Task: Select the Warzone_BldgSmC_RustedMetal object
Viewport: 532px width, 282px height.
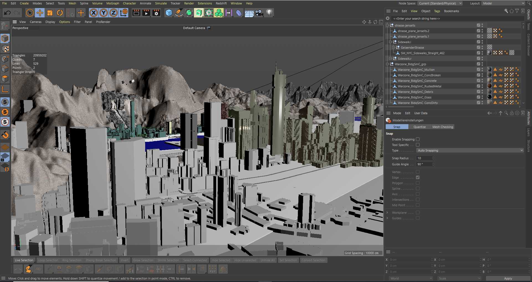Action: point(419,86)
